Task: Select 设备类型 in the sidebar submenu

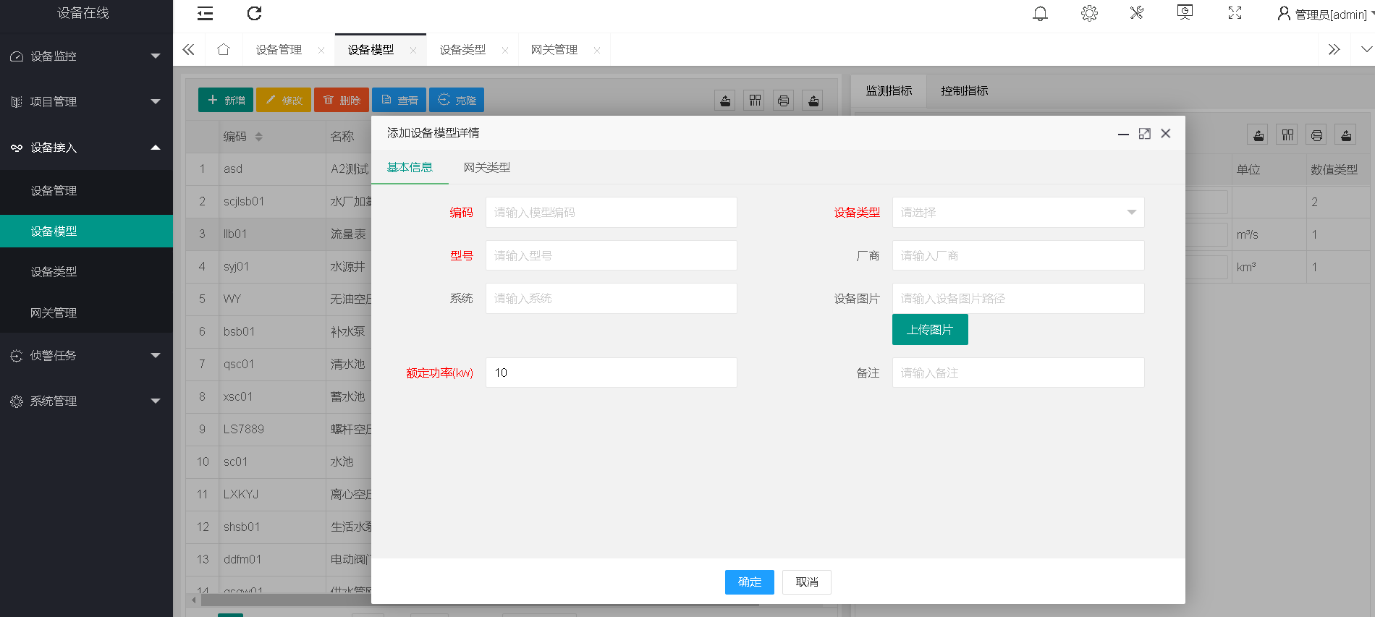Action: pyautogui.click(x=86, y=271)
